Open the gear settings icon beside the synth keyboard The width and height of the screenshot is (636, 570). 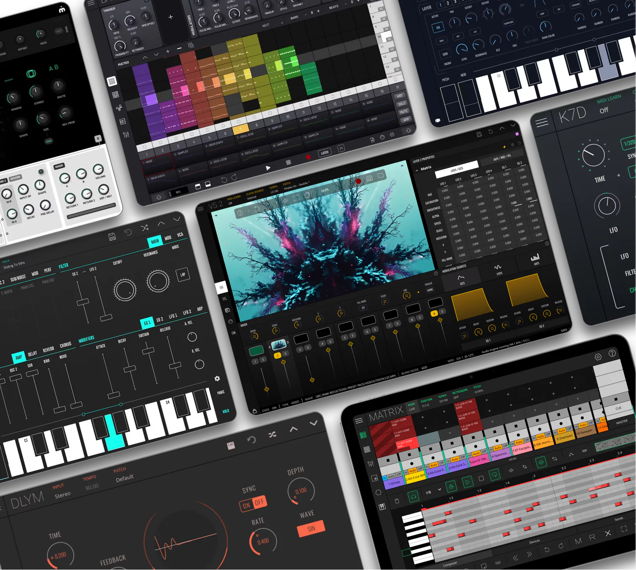coord(217,378)
